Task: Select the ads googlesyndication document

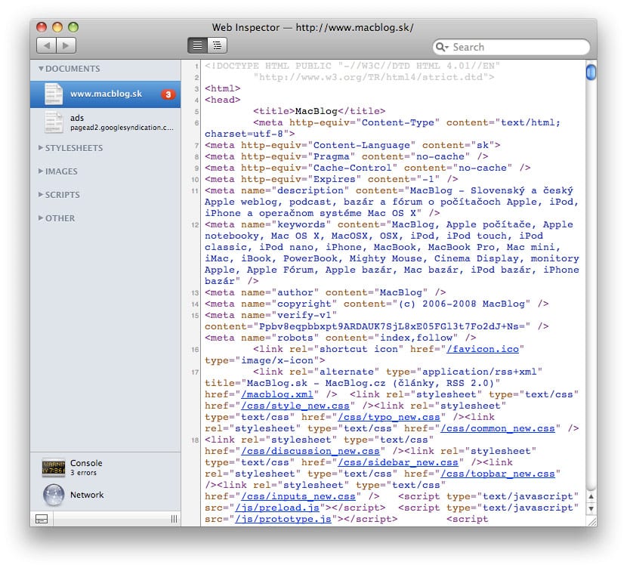Action: tap(106, 122)
